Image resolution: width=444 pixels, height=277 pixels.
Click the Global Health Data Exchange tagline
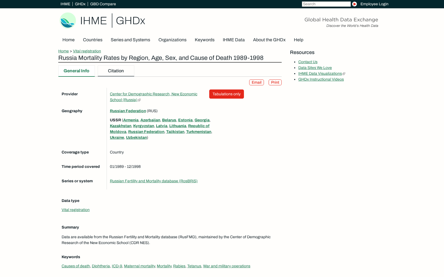[341, 20]
